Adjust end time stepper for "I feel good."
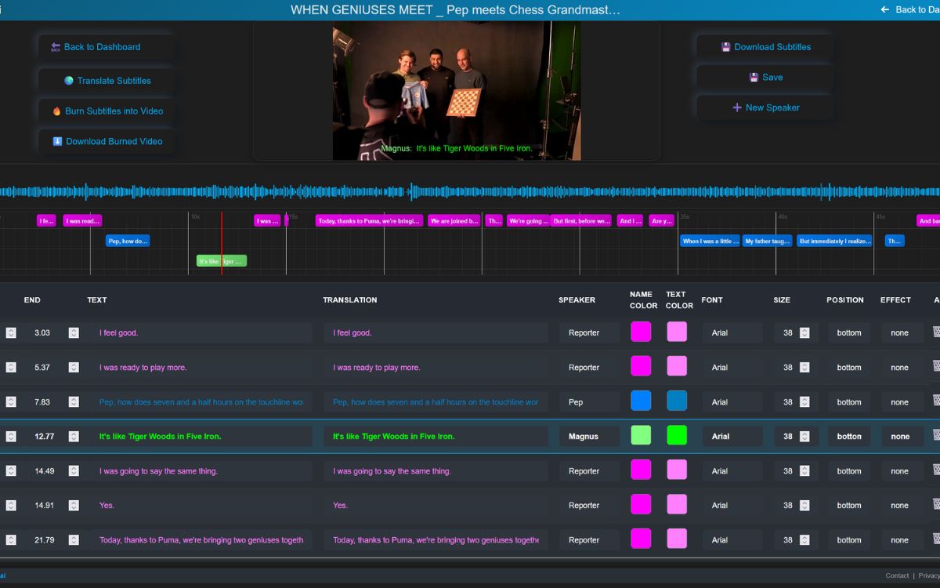This screenshot has height=588, width=940. tap(74, 332)
